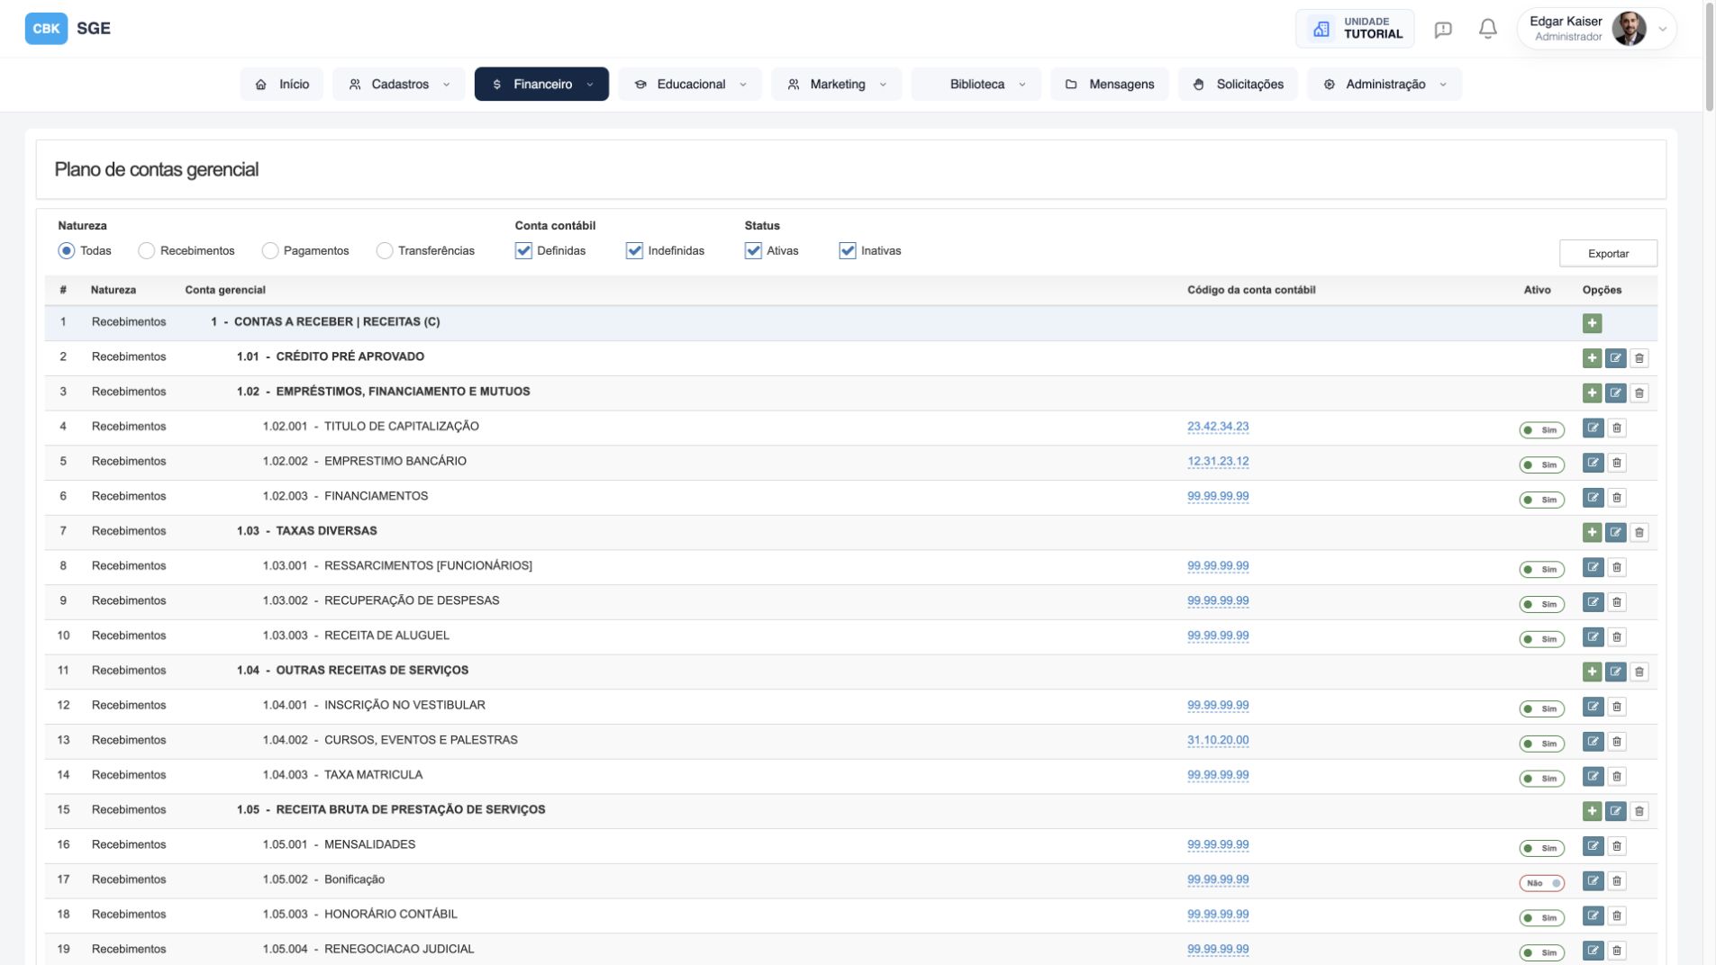1716x965 pixels.
Task: Expand the Financeiro dropdown menu
Action: [x=541, y=84]
